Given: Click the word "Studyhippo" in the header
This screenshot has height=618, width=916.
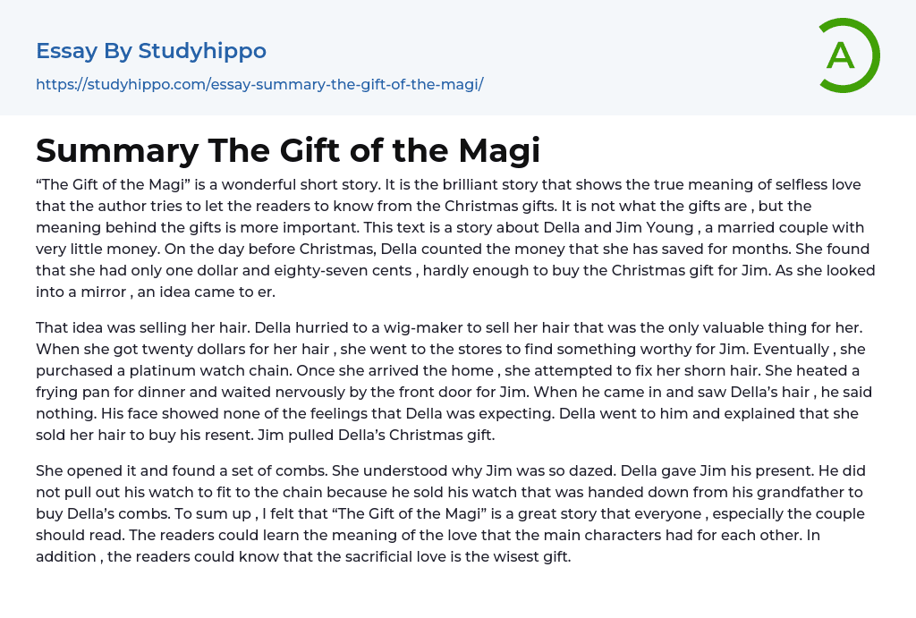Looking at the screenshot, I should click(x=202, y=51).
